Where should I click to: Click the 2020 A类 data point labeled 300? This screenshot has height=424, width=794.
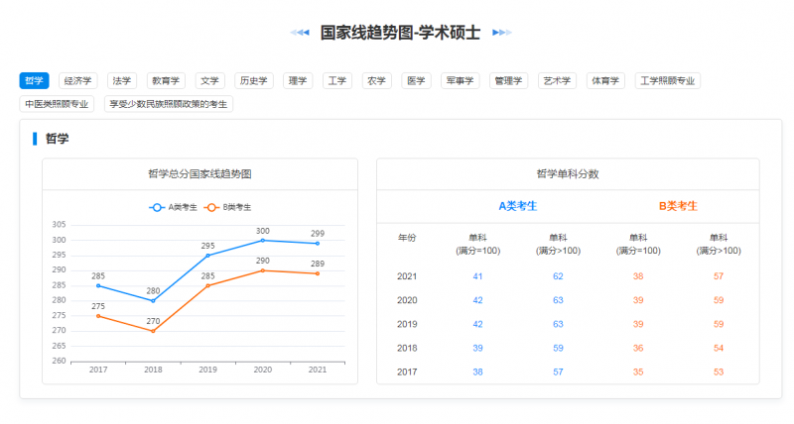pyautogui.click(x=262, y=241)
